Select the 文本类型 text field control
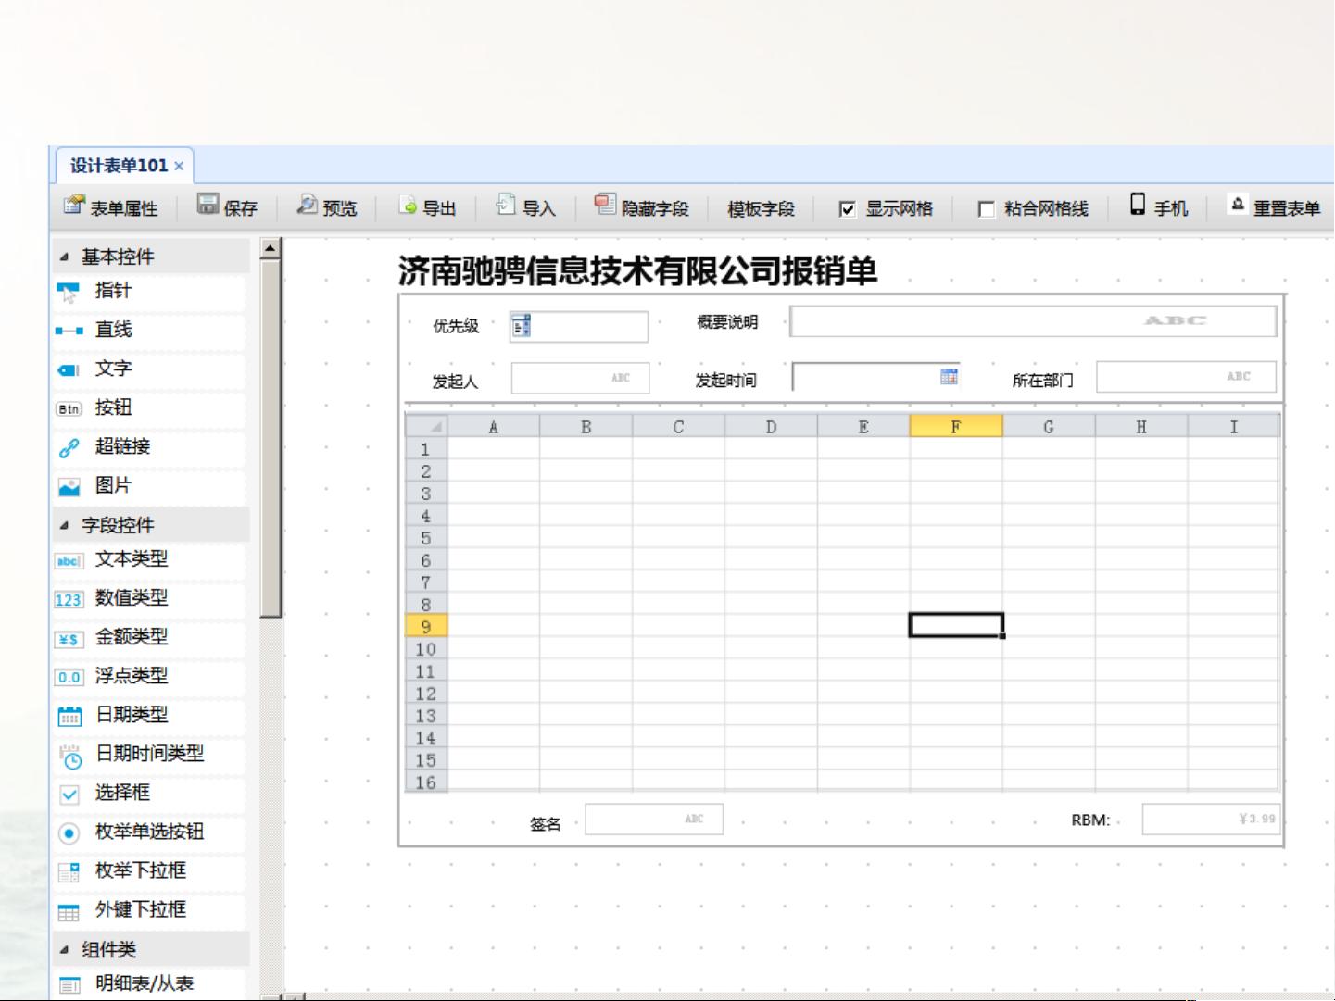 coord(150,559)
